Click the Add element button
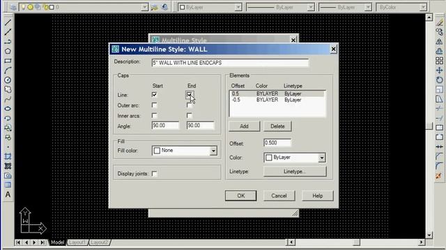This screenshot has height=250, width=446. (x=244, y=126)
